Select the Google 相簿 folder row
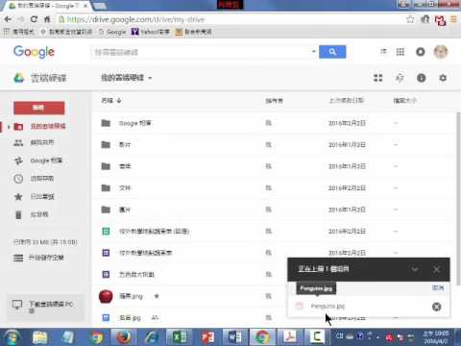Screen dimensions: 461x346 click(274, 123)
